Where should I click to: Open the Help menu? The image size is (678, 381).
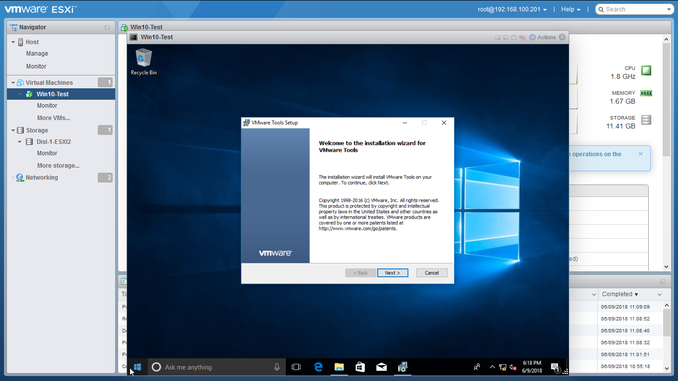[570, 9]
